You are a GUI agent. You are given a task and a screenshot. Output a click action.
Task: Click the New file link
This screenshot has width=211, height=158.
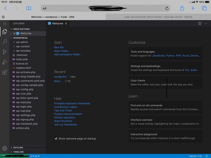tap(59, 47)
